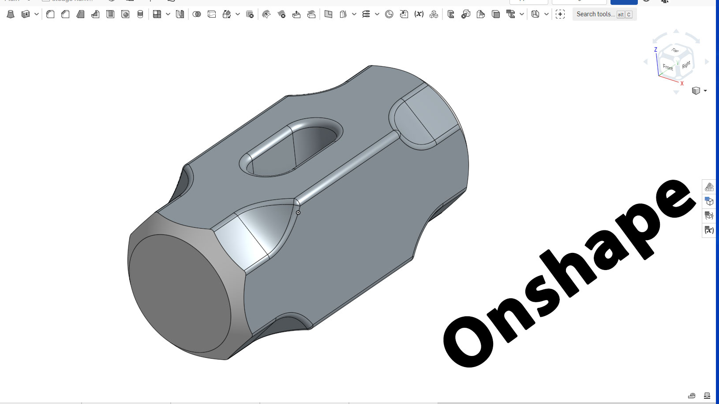Viewport: 719px width, 404px height.
Task: Select the Helix tool
Action: 366,15
